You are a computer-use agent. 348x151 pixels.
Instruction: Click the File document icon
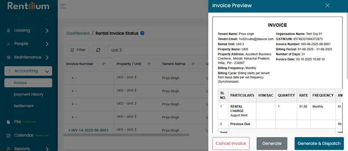9,122
